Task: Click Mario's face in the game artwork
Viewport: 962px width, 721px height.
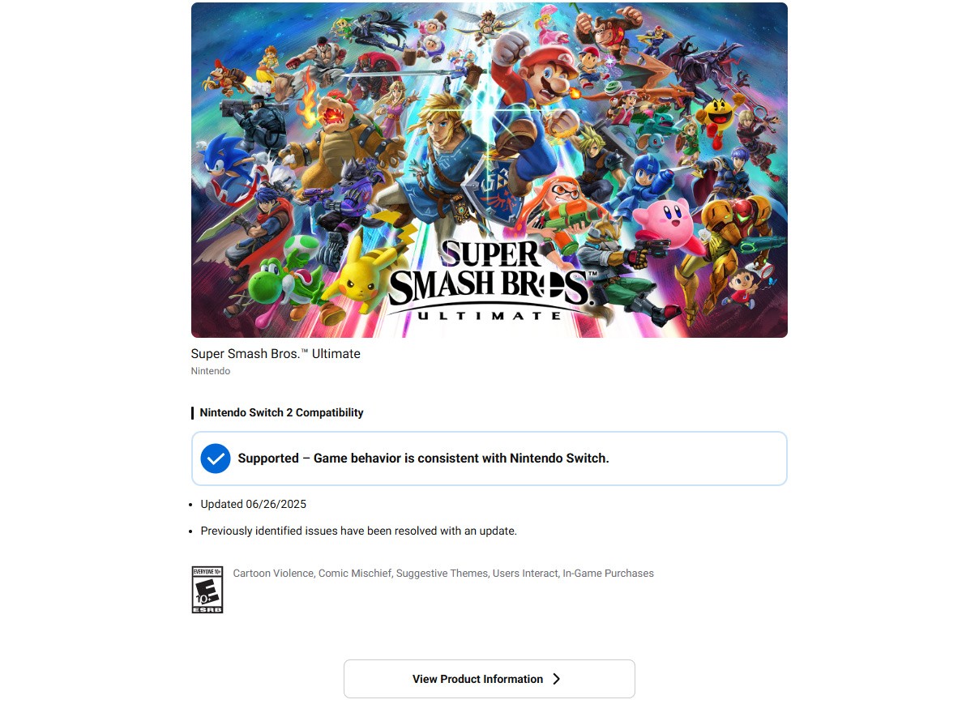Action: (x=548, y=77)
